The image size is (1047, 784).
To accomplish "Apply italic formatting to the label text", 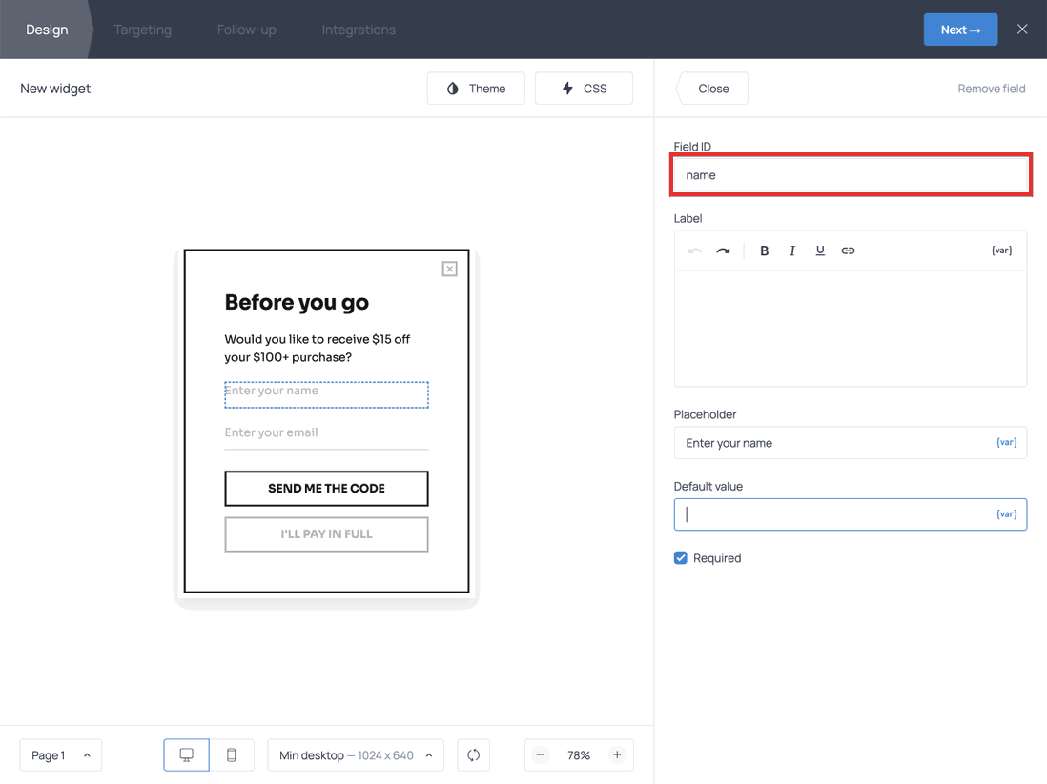I will click(x=791, y=250).
